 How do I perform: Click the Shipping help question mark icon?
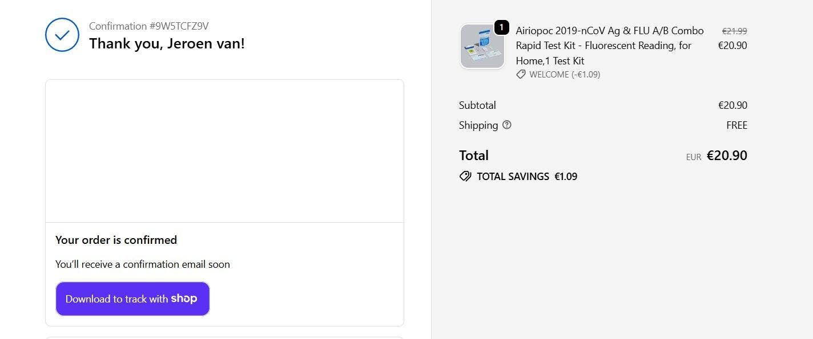pos(507,125)
